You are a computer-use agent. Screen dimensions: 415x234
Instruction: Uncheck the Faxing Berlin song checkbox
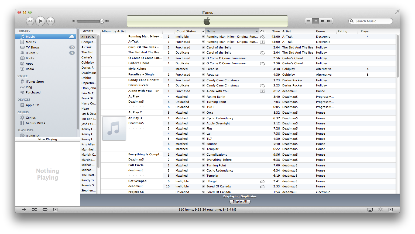[x=203, y=97]
